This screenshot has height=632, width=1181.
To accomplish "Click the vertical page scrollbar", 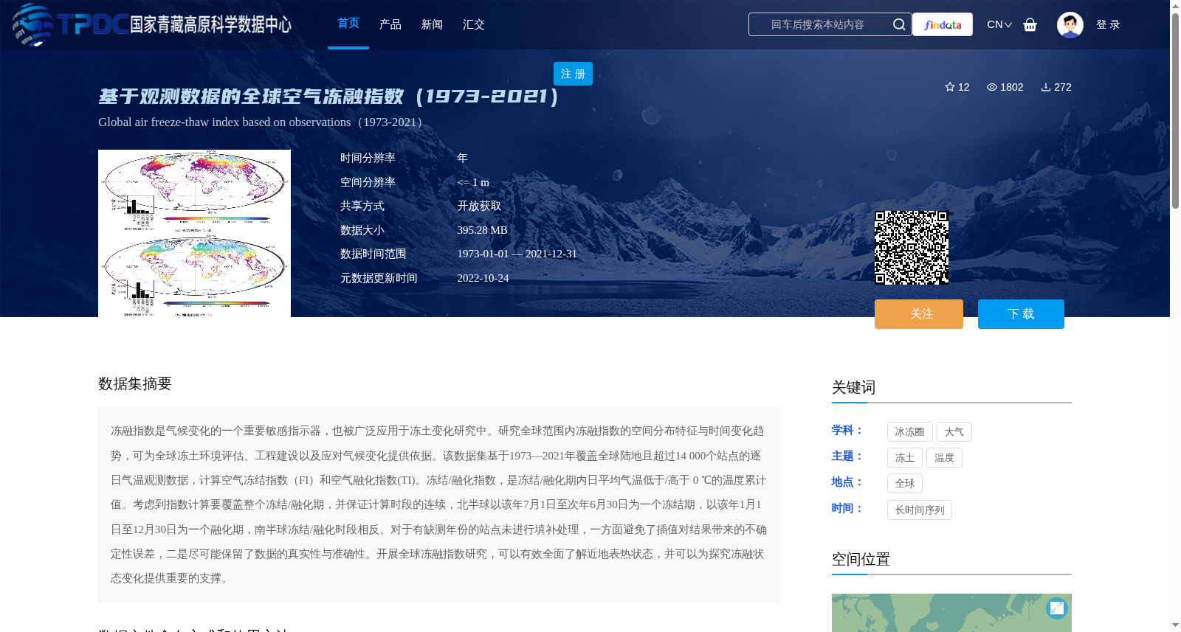I will [x=1175, y=111].
